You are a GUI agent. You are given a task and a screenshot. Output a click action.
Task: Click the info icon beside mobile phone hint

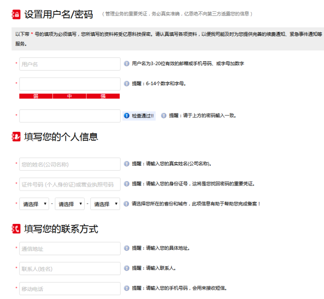pos(126,288)
